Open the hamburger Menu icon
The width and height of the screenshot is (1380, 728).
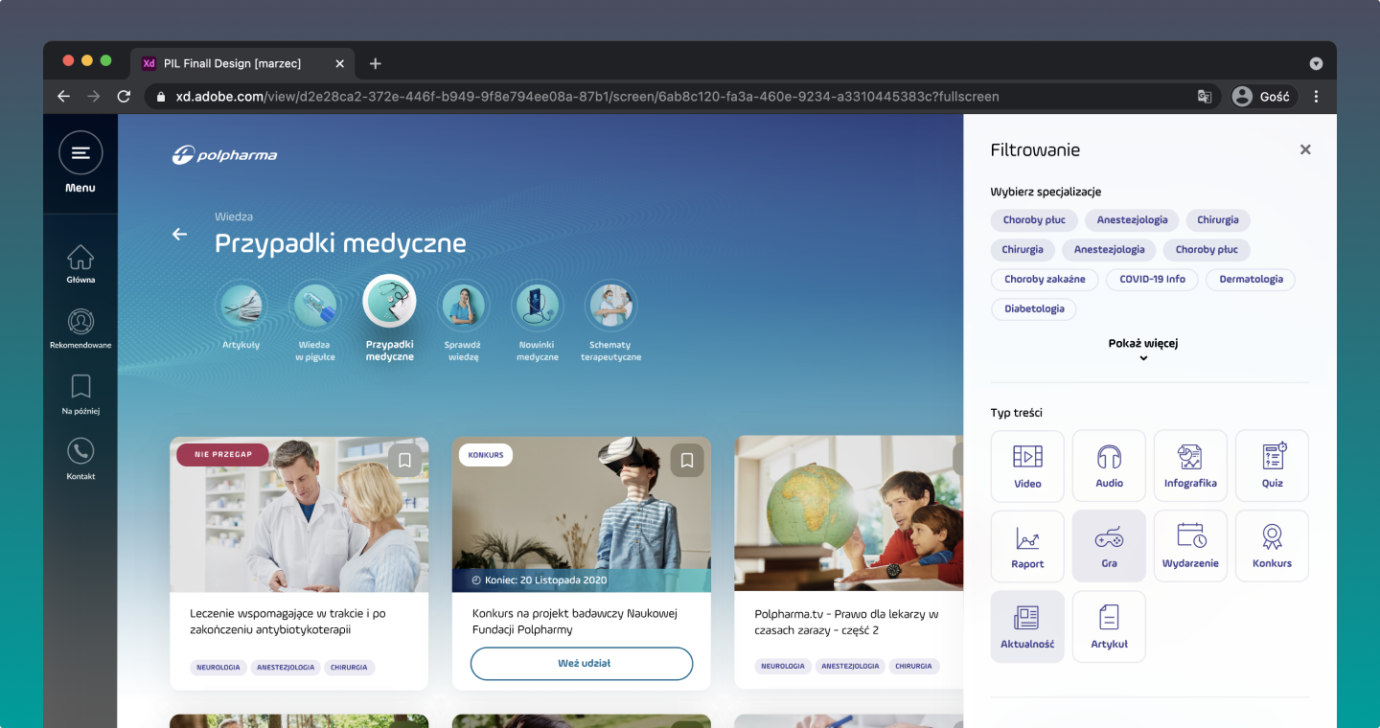[80, 153]
